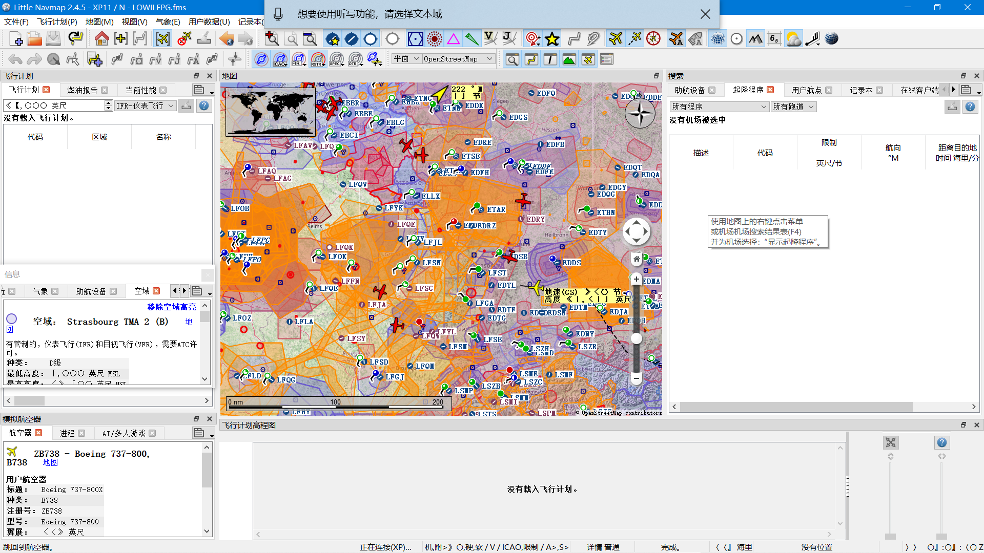
Task: Show user aircraft on map
Action: [x=616, y=39]
